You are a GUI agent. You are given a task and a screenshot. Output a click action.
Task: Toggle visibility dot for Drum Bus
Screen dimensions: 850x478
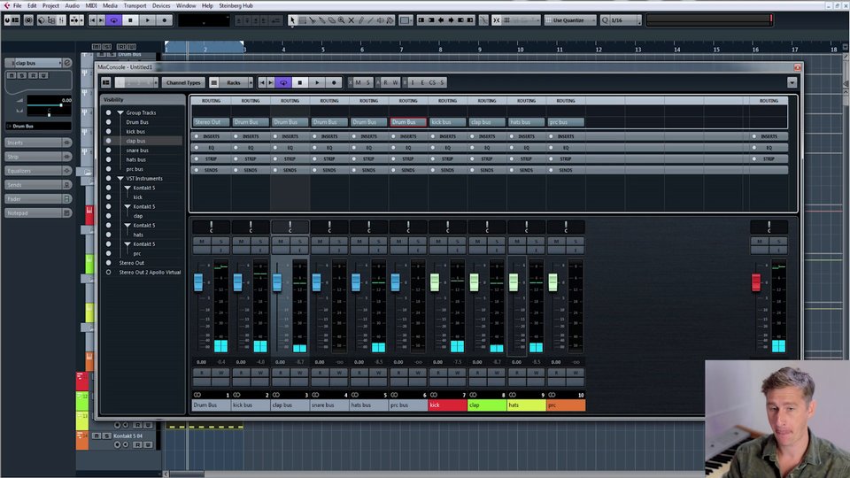pos(108,122)
